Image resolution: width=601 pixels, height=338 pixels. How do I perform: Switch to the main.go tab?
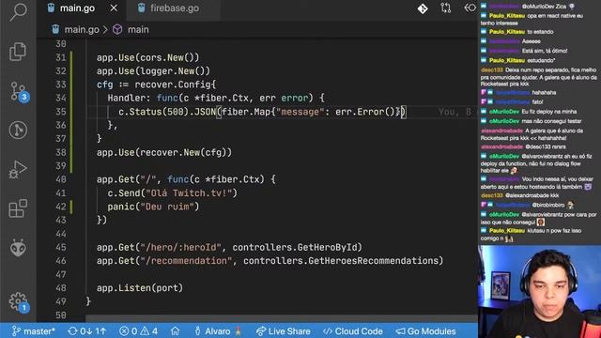[77, 8]
